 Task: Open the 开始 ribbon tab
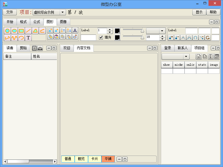10,22
